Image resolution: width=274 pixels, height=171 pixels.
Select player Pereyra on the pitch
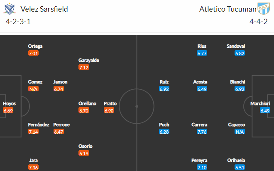click(199, 160)
